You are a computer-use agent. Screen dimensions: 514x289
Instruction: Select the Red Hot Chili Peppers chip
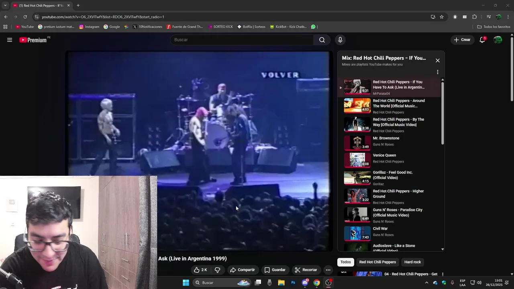click(x=377, y=262)
